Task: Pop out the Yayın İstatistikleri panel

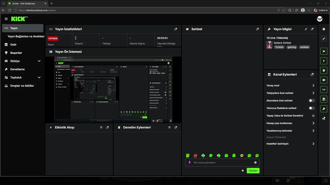Action: [176, 29]
